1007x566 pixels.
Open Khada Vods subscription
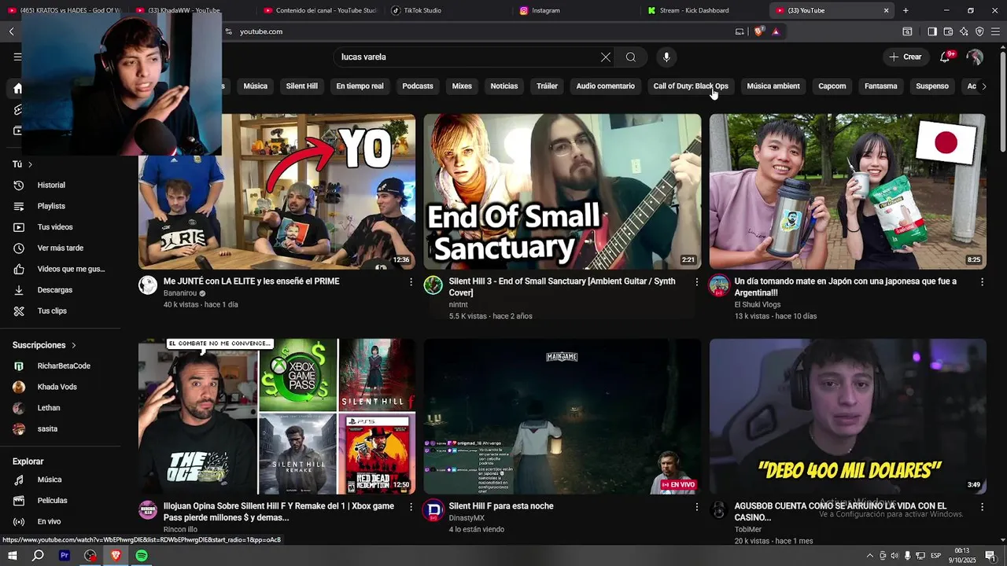point(57,387)
